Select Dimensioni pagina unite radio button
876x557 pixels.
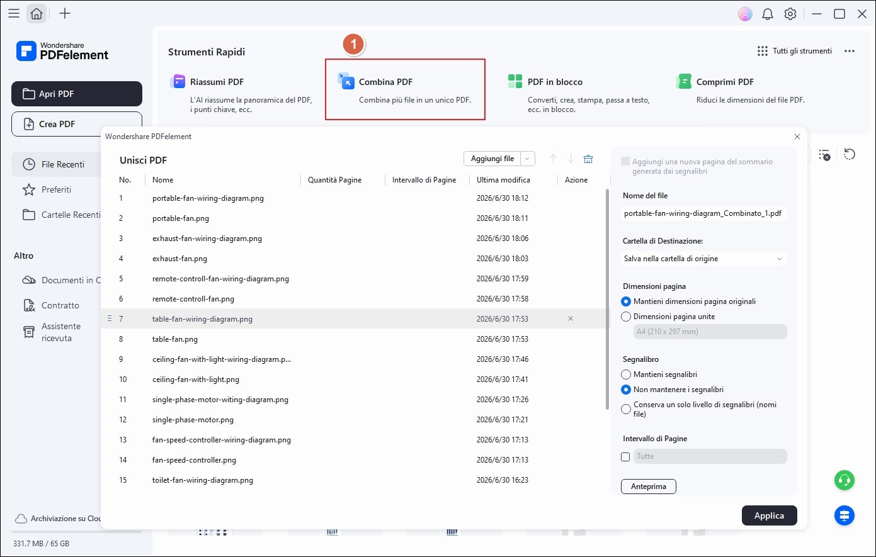click(626, 317)
